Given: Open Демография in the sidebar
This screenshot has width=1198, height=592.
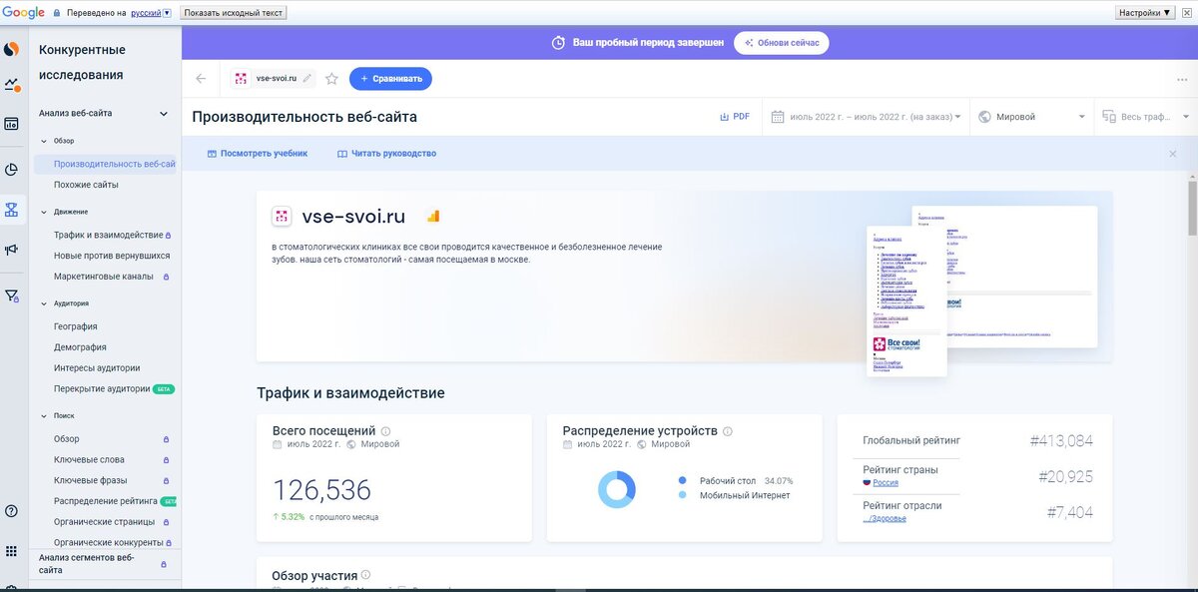Looking at the screenshot, I should click(x=80, y=347).
